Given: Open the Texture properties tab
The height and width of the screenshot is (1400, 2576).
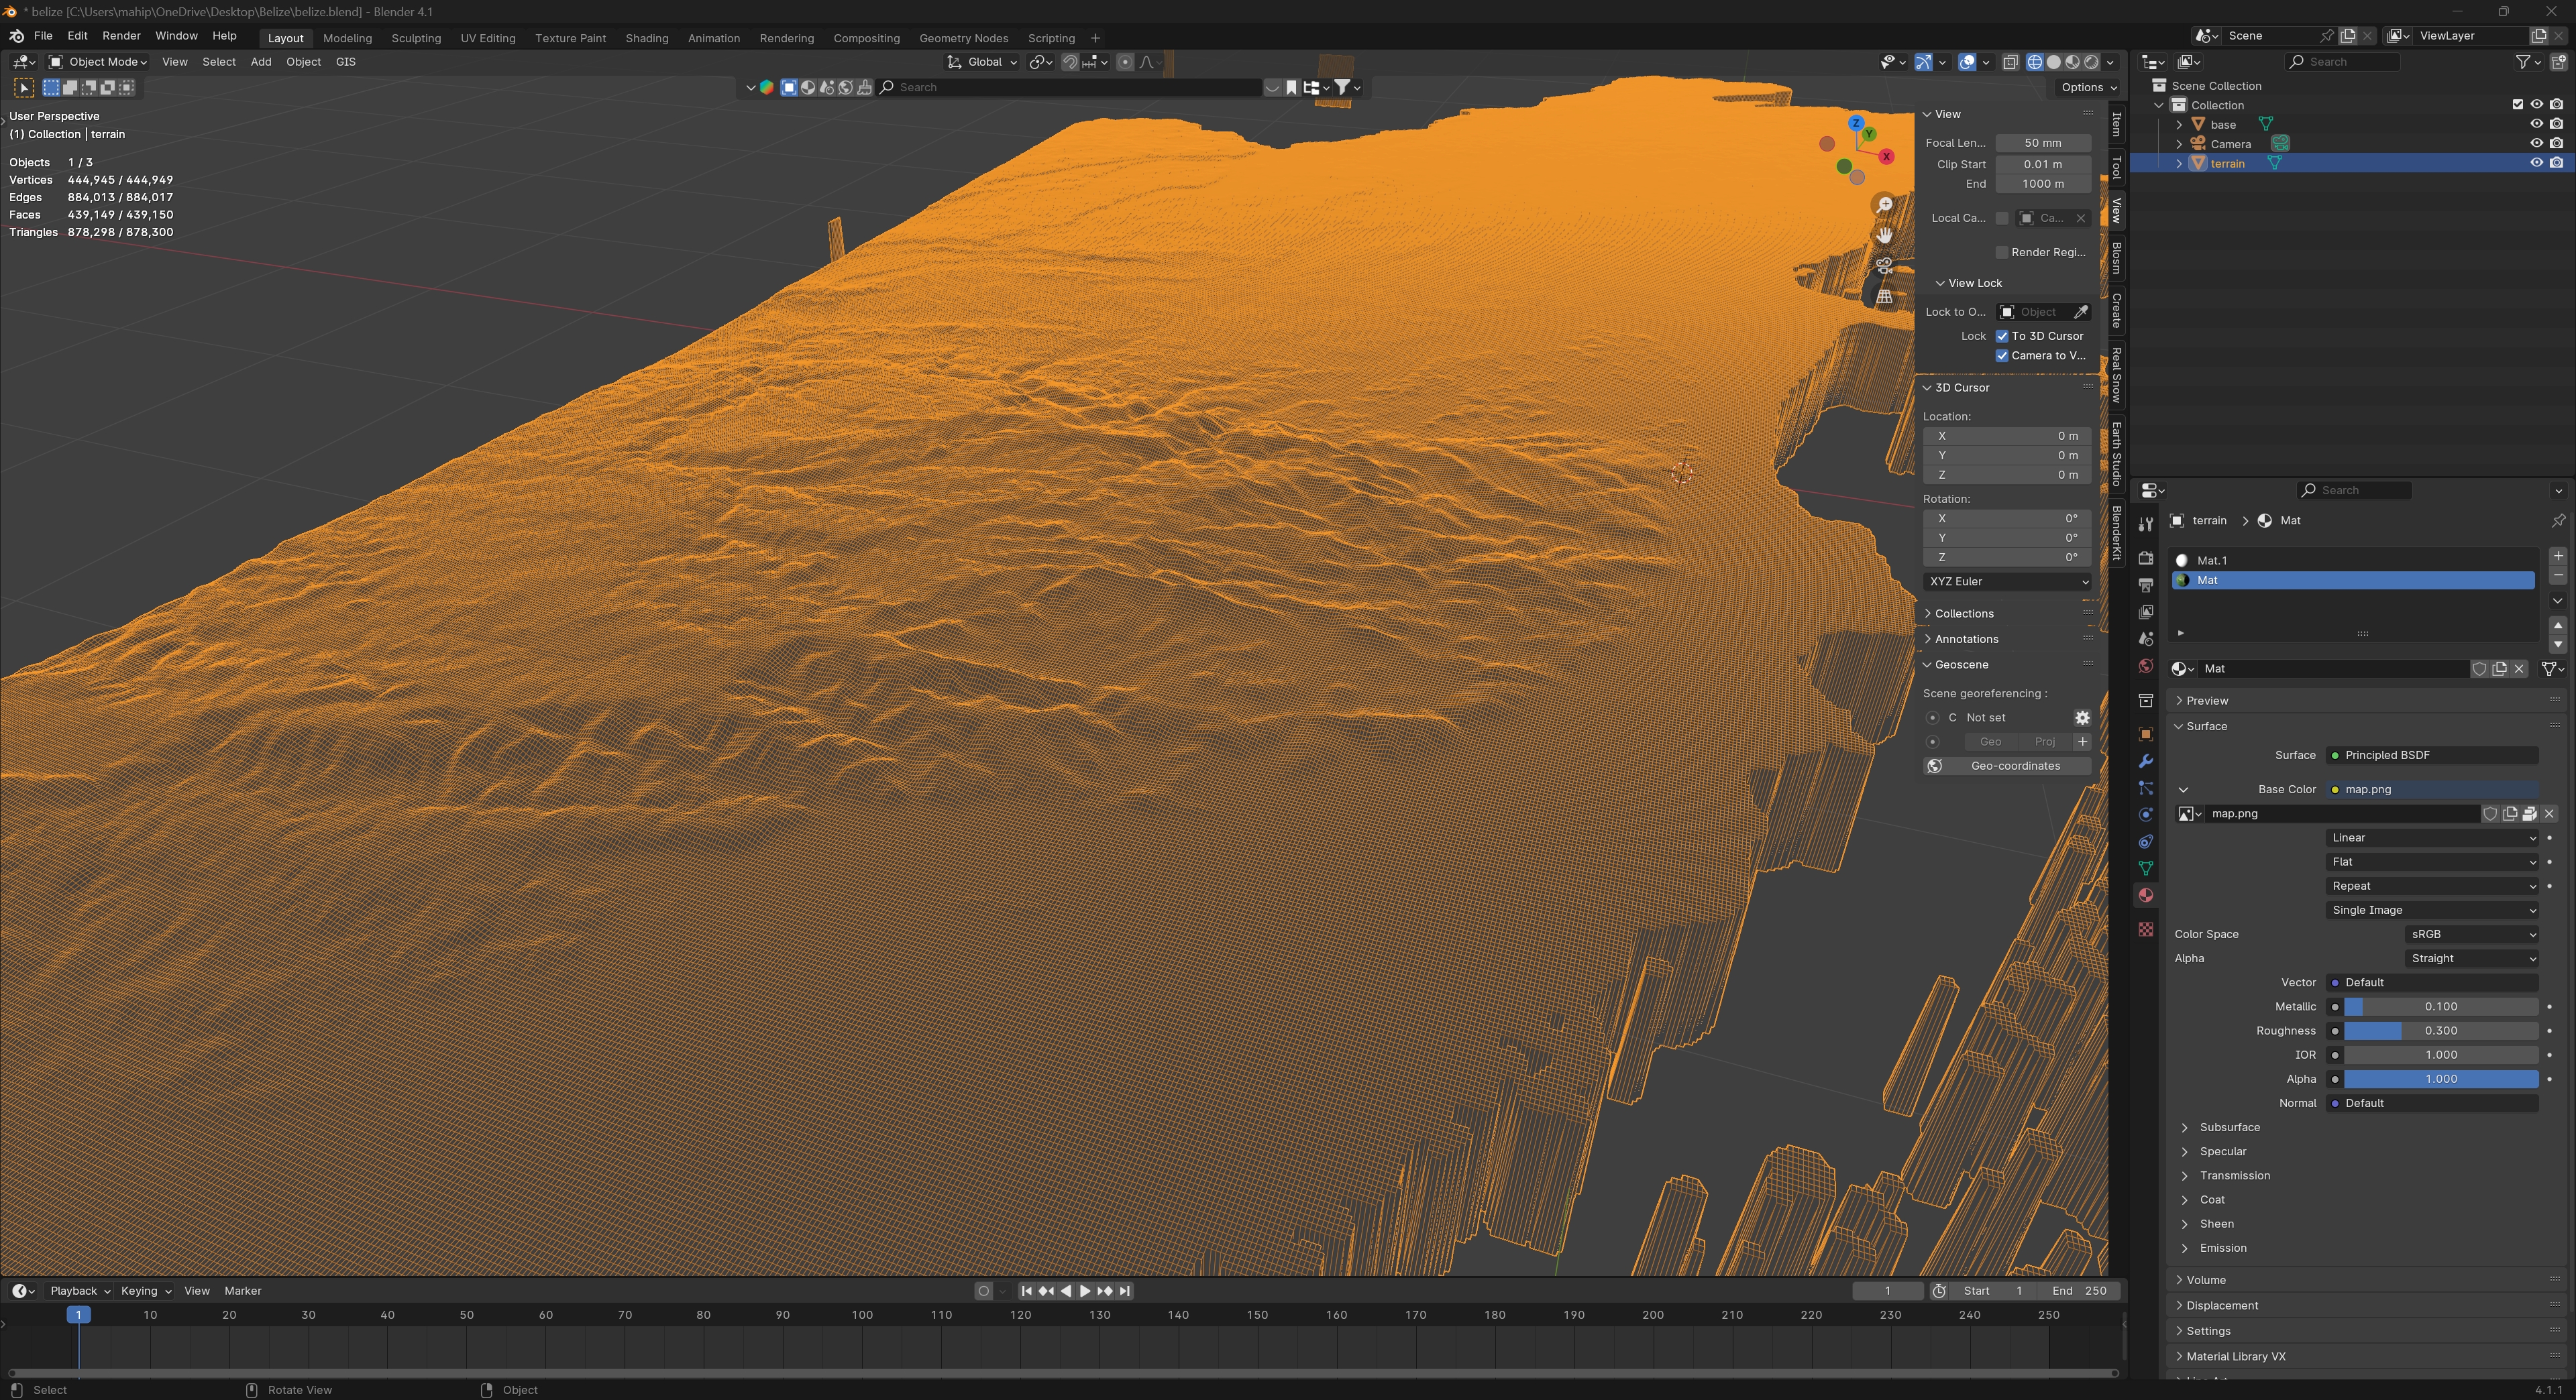Looking at the screenshot, I should (2145, 929).
